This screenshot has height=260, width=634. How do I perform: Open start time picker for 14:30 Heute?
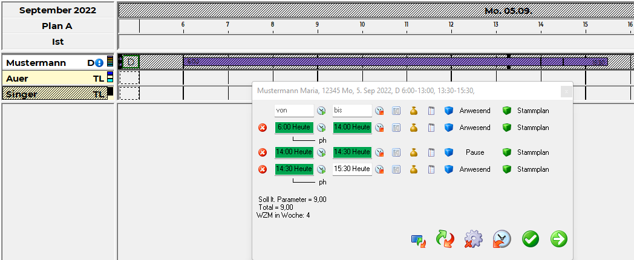pyautogui.click(x=321, y=169)
